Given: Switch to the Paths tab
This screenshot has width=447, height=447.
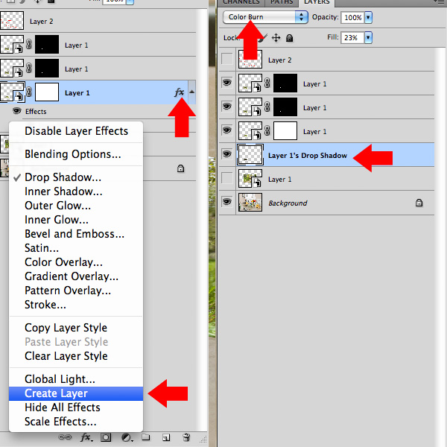Looking at the screenshot, I should (x=282, y=2).
